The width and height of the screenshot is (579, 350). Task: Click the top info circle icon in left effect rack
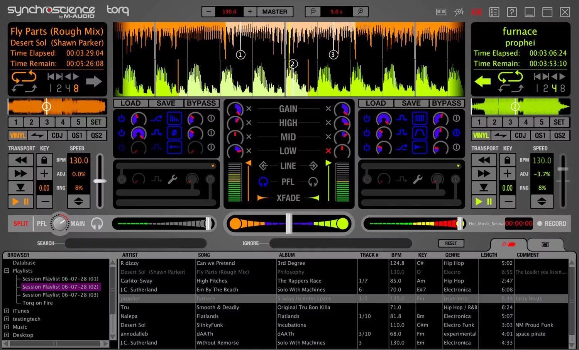pyautogui.click(x=211, y=118)
